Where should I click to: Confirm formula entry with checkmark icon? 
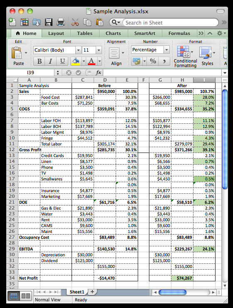pyautogui.click(x=78, y=73)
